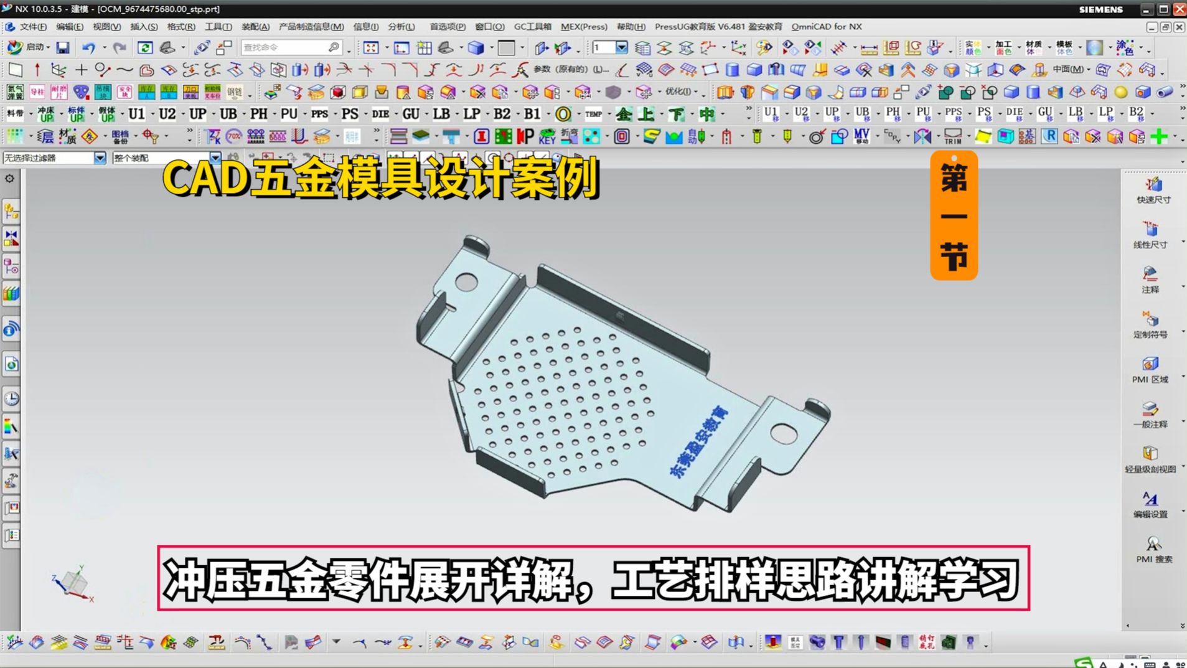Click the 钢链 icon
This screenshot has height=668, width=1187.
coord(235,92)
